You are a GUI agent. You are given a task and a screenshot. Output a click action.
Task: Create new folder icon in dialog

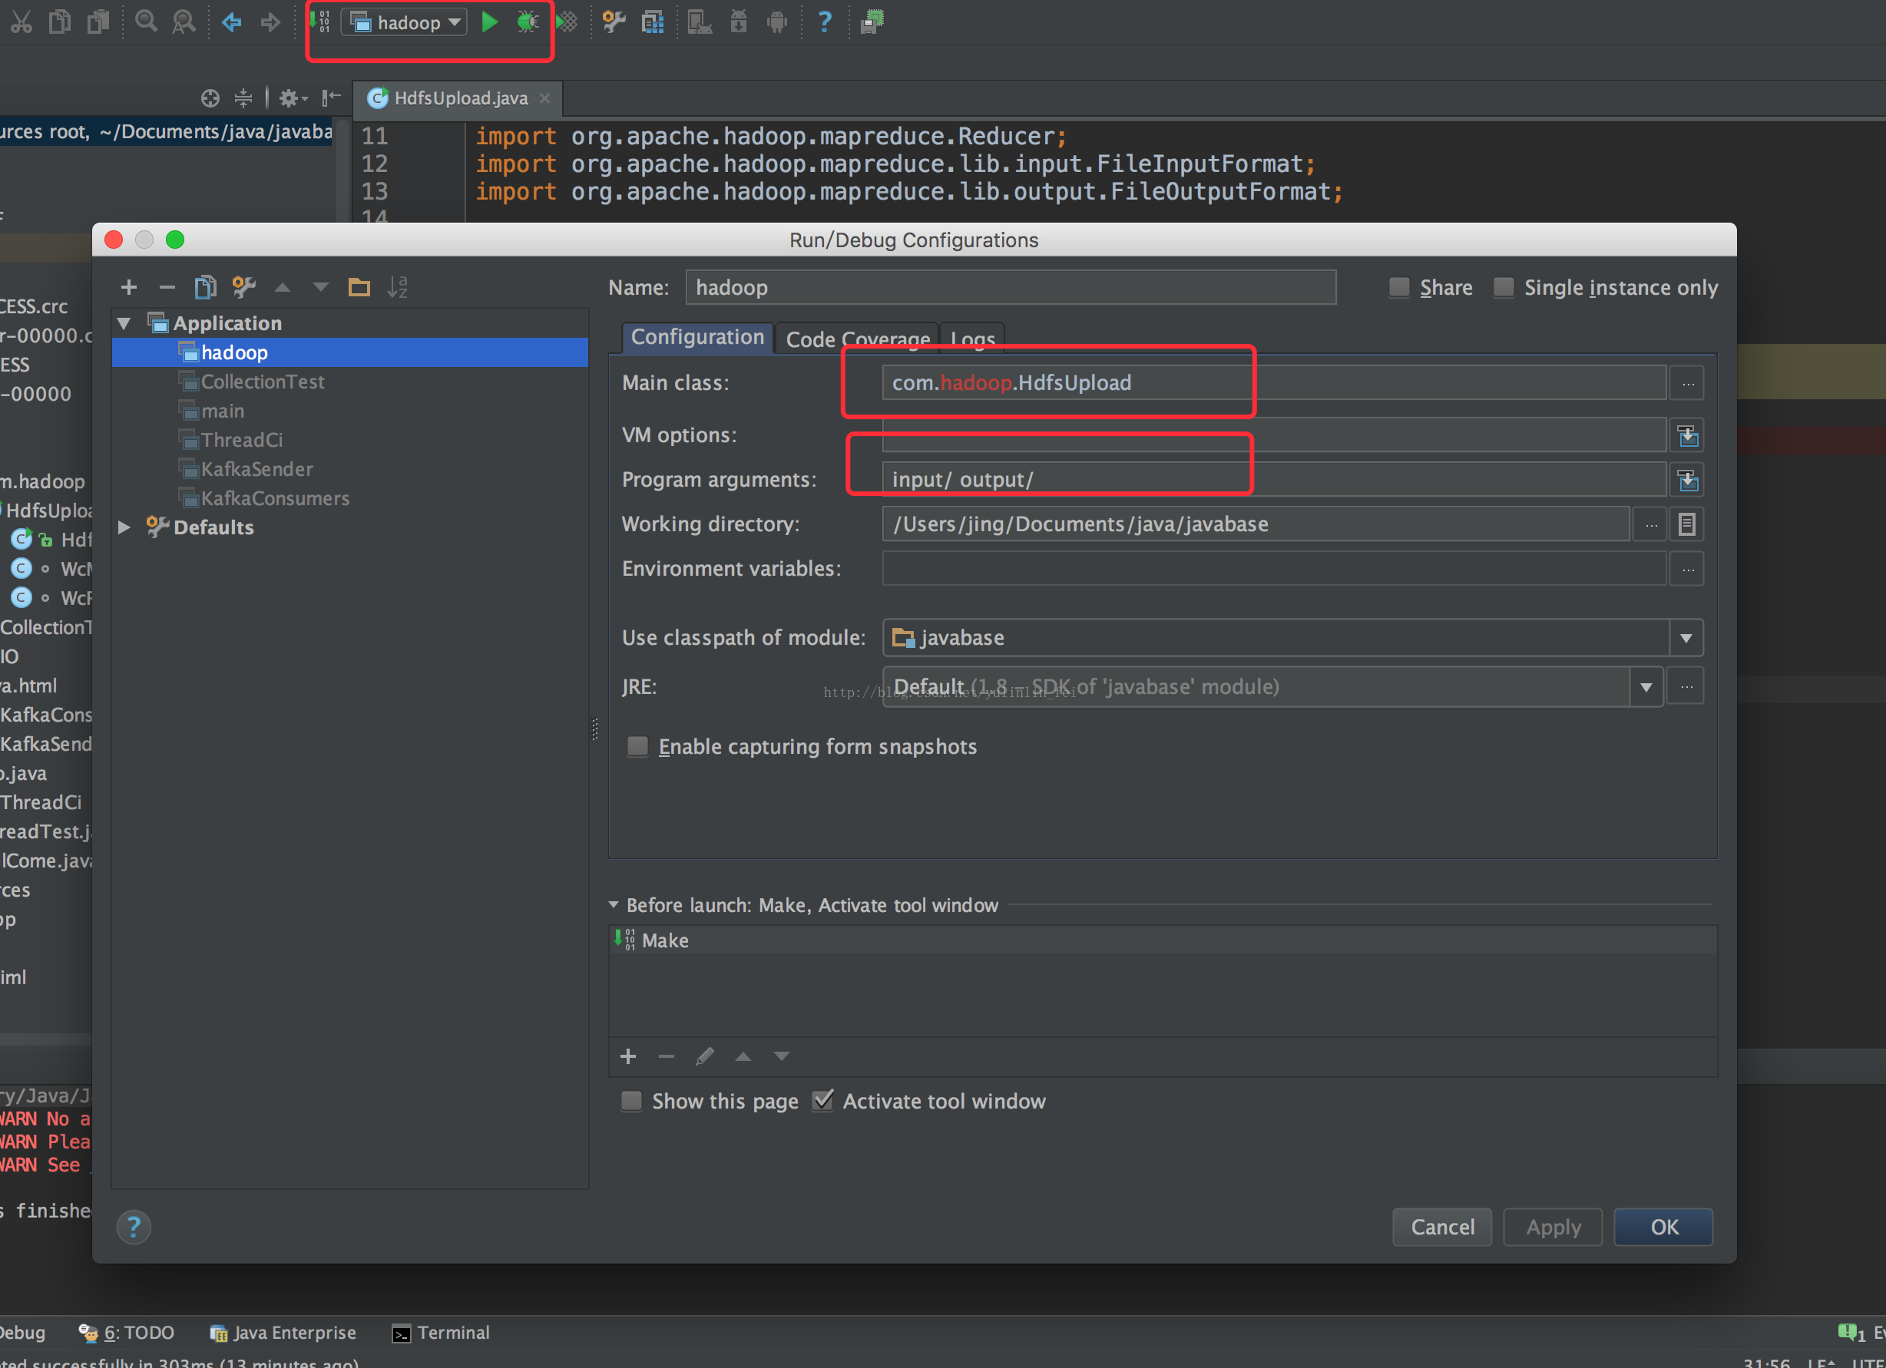(359, 288)
